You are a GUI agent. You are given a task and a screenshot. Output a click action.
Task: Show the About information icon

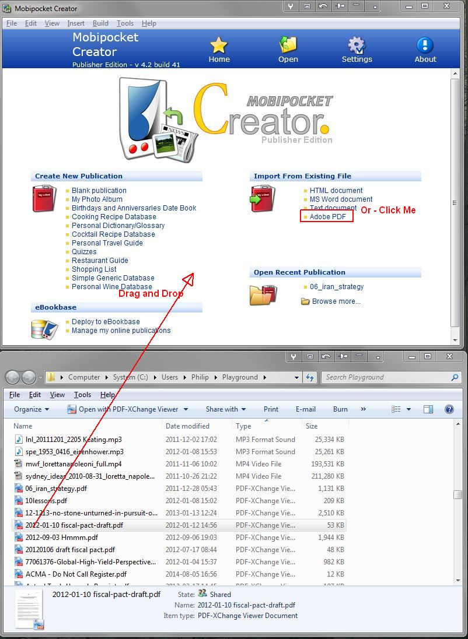(425, 45)
